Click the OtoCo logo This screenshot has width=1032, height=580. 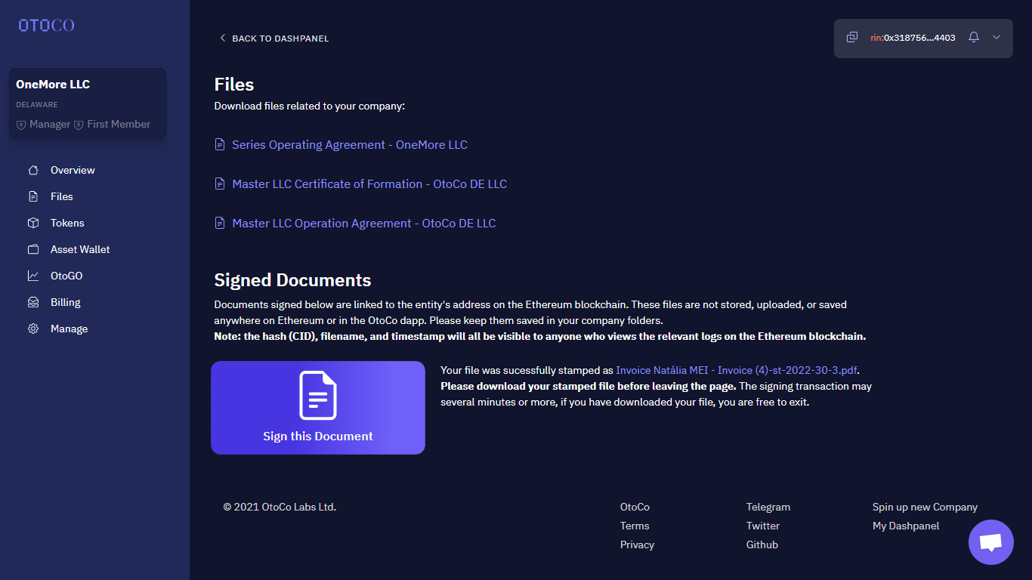click(46, 25)
